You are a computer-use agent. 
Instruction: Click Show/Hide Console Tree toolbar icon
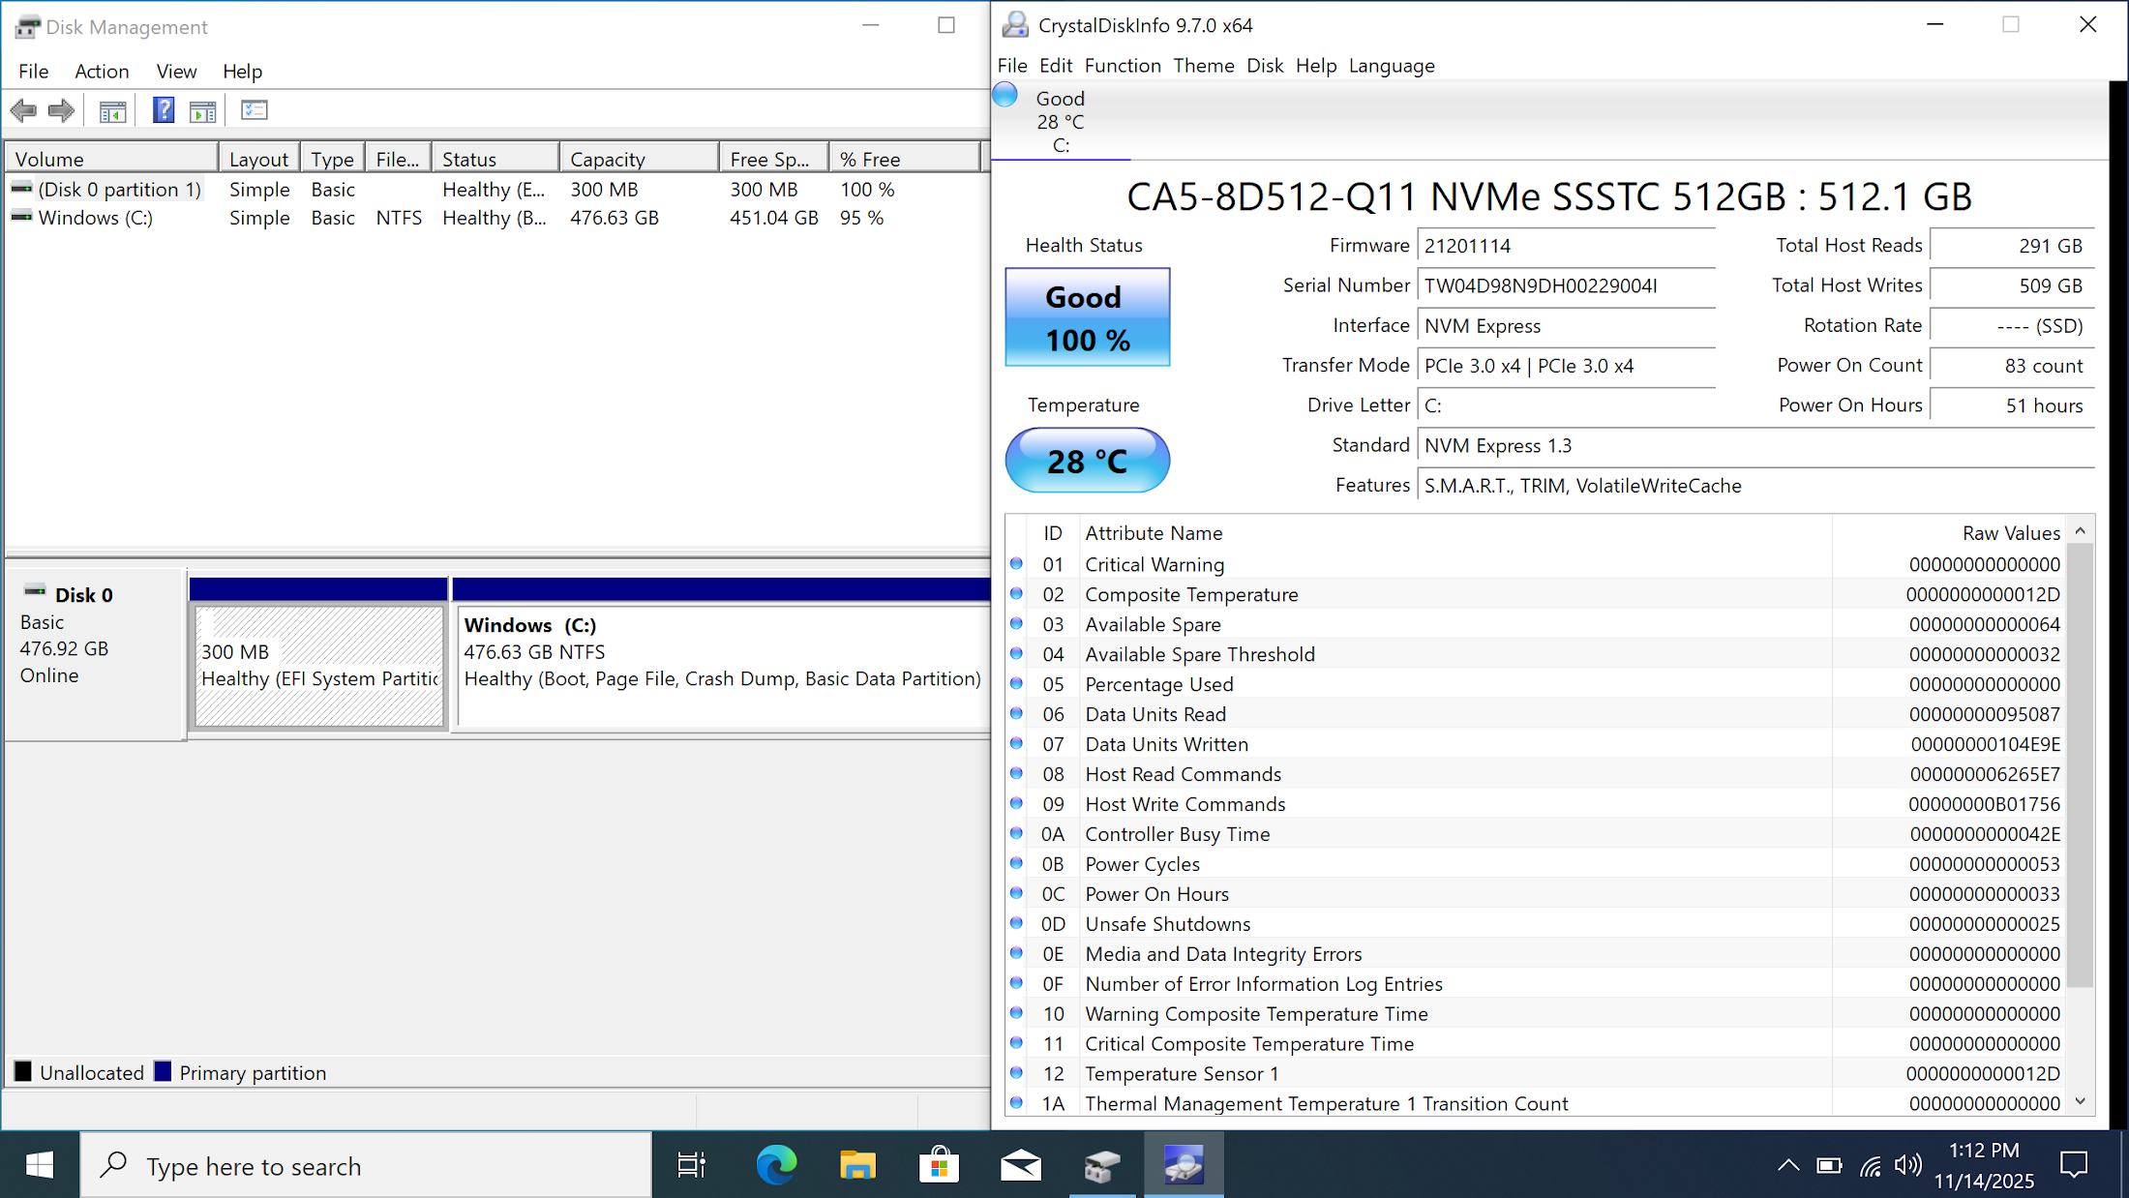tap(112, 111)
